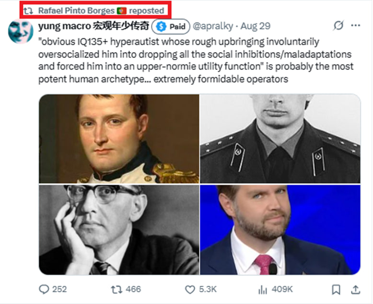Open the top-left painted portrait image
Viewport: 373px width, 304px height.
(x=119, y=139)
